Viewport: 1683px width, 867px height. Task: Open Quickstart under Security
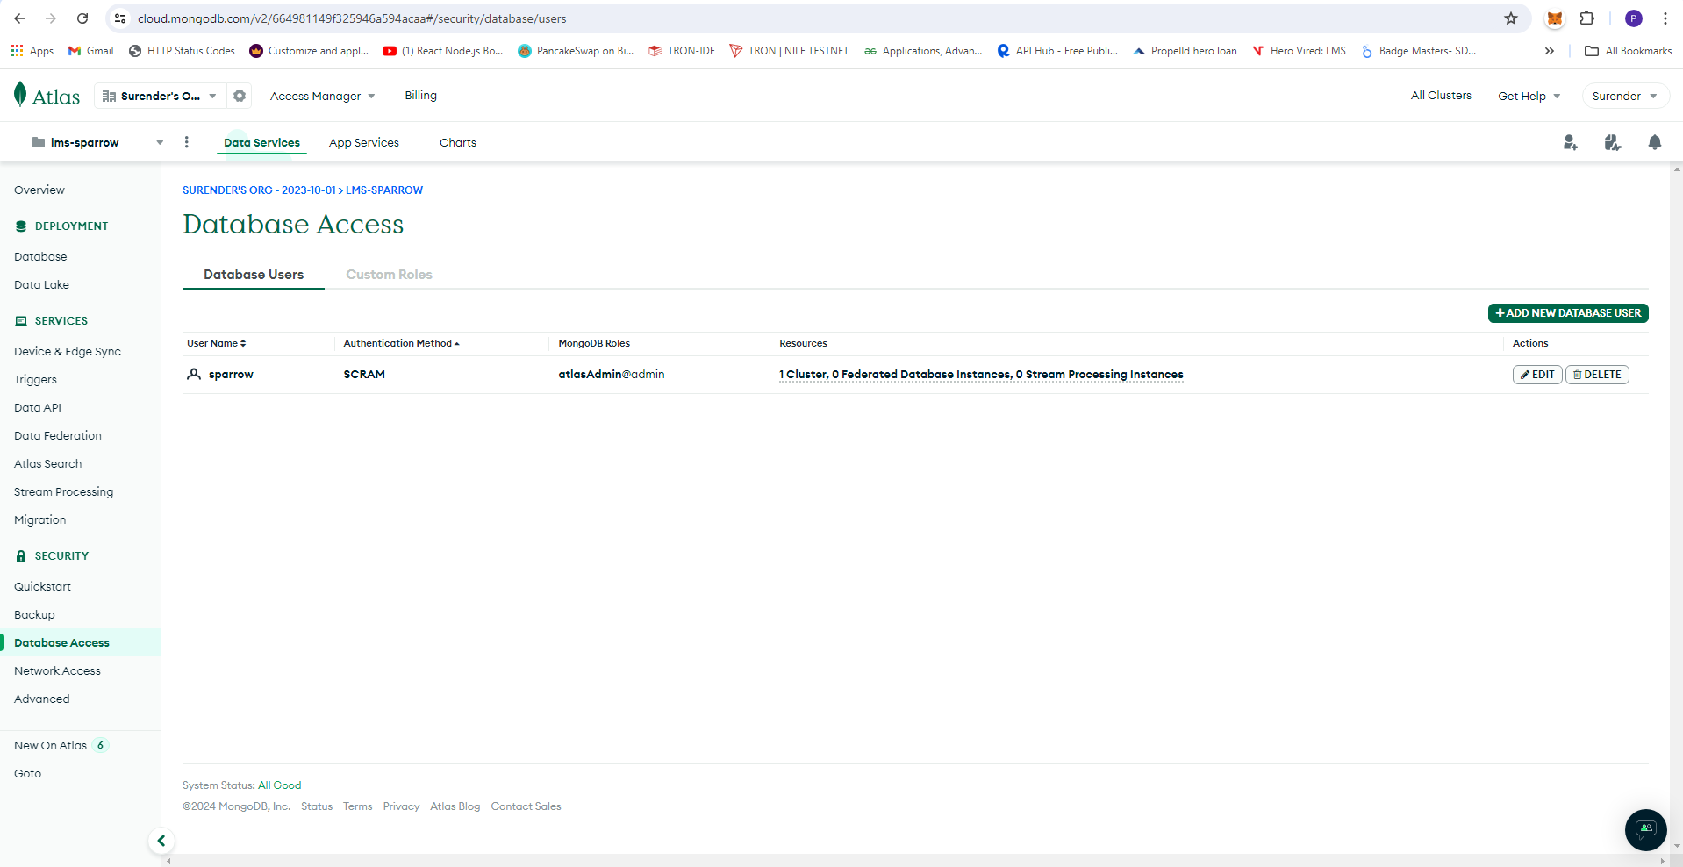42,586
